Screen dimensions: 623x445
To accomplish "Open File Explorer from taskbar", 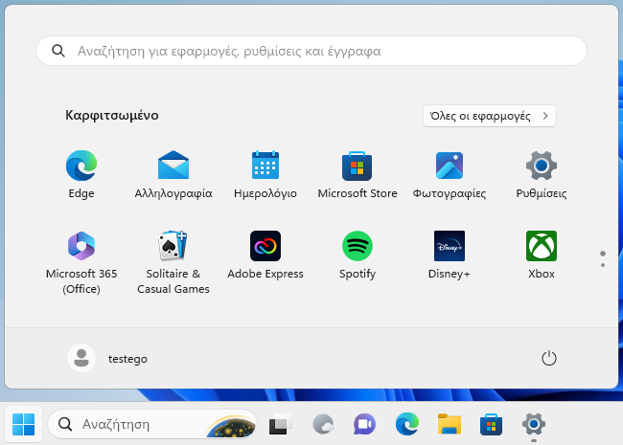I will click(x=450, y=424).
